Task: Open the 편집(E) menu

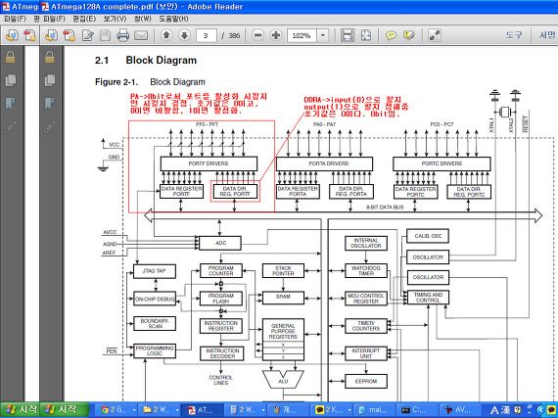Action: 84,19
